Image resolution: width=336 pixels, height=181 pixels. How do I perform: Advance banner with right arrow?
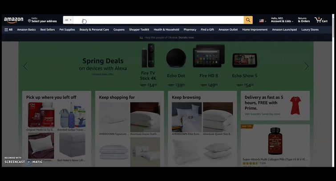307,66
